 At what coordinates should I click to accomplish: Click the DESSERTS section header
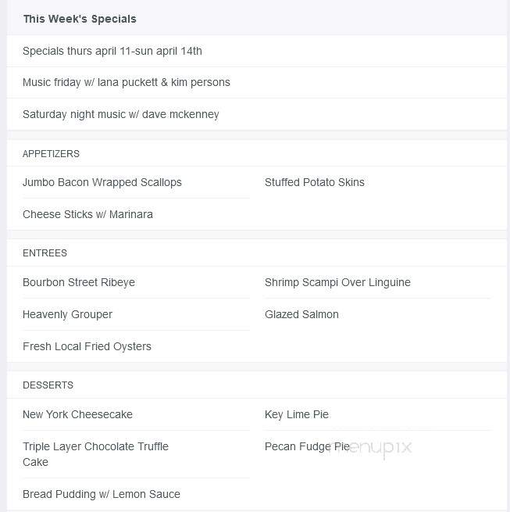coord(48,385)
